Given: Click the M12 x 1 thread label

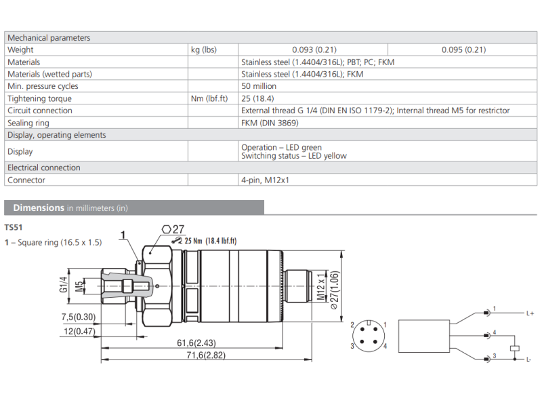Looking at the screenshot, I should tap(320, 287).
